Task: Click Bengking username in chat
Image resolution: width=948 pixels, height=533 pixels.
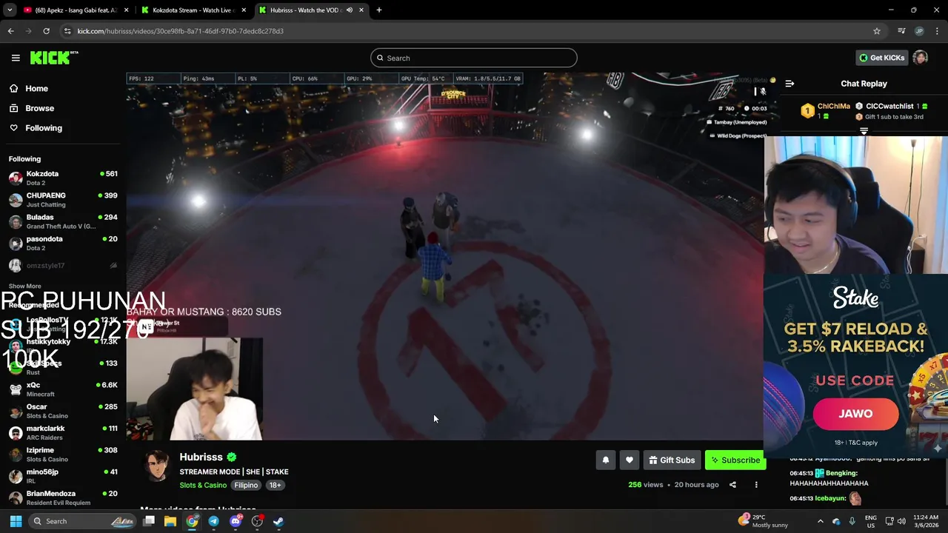Action: coord(841,473)
